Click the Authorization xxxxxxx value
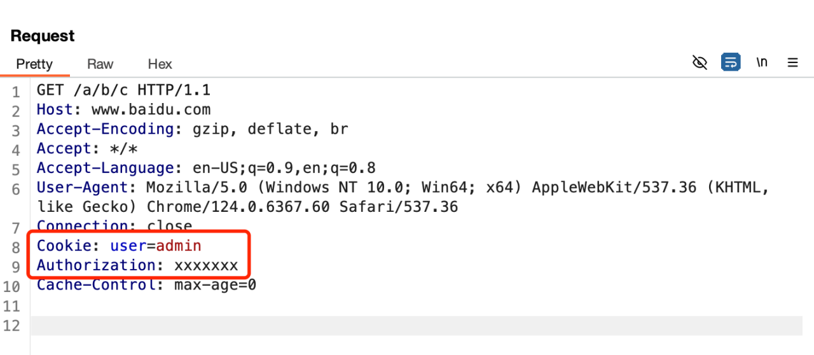 (x=206, y=265)
